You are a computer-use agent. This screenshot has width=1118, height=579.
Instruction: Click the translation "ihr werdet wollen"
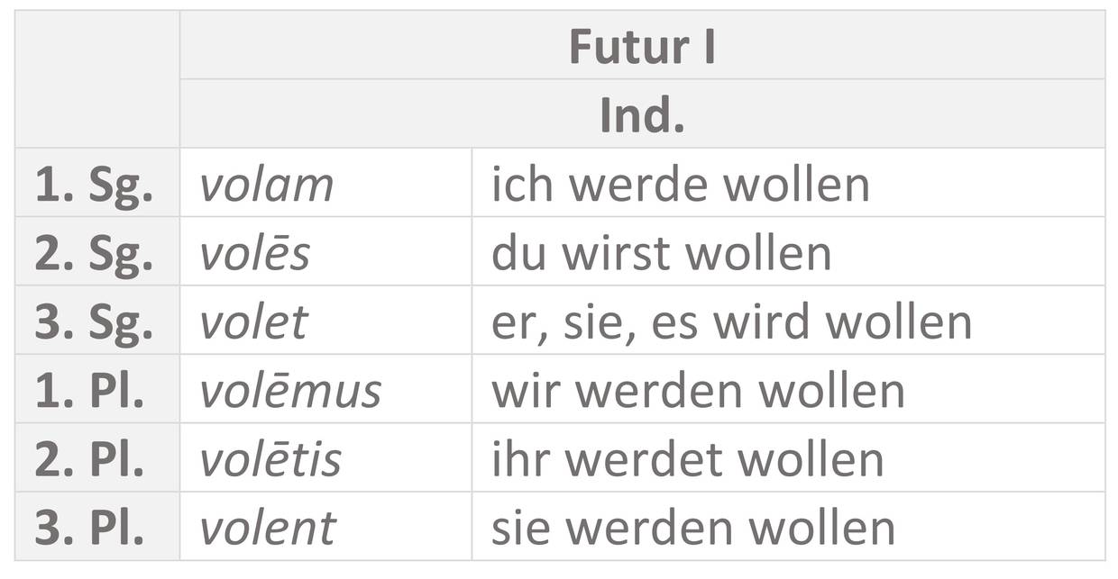click(x=687, y=458)
